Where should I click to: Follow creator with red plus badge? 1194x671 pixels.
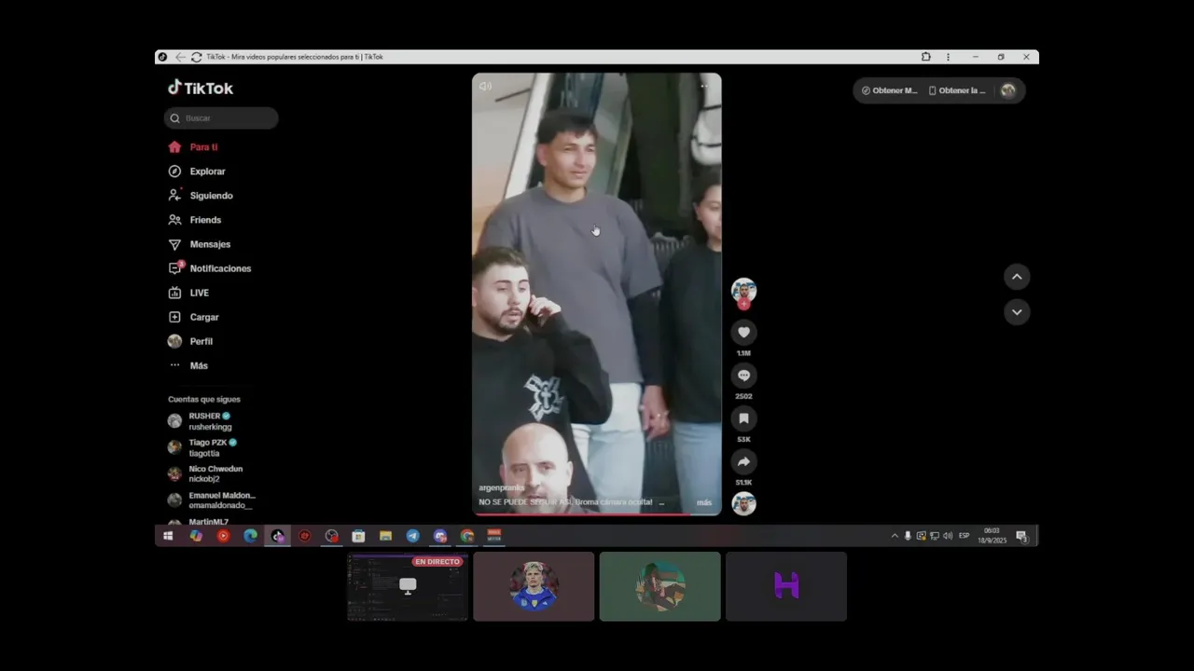click(743, 304)
